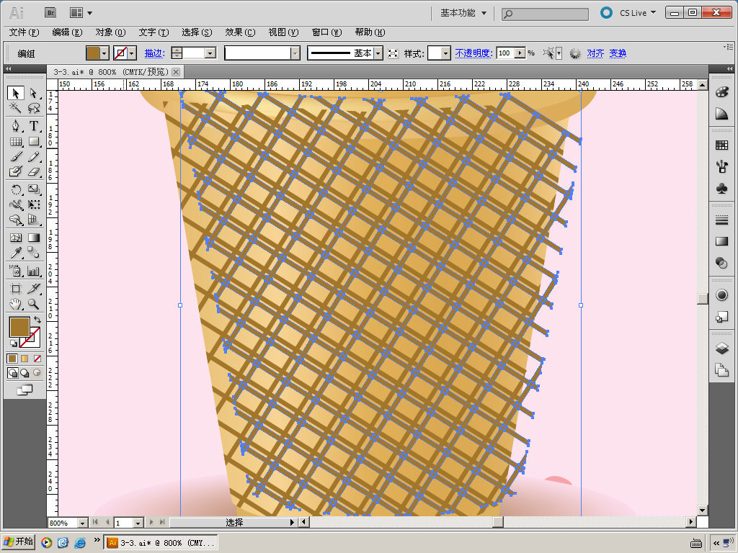Choose the Magic Wand tool
The height and width of the screenshot is (553, 738).
pyautogui.click(x=16, y=108)
